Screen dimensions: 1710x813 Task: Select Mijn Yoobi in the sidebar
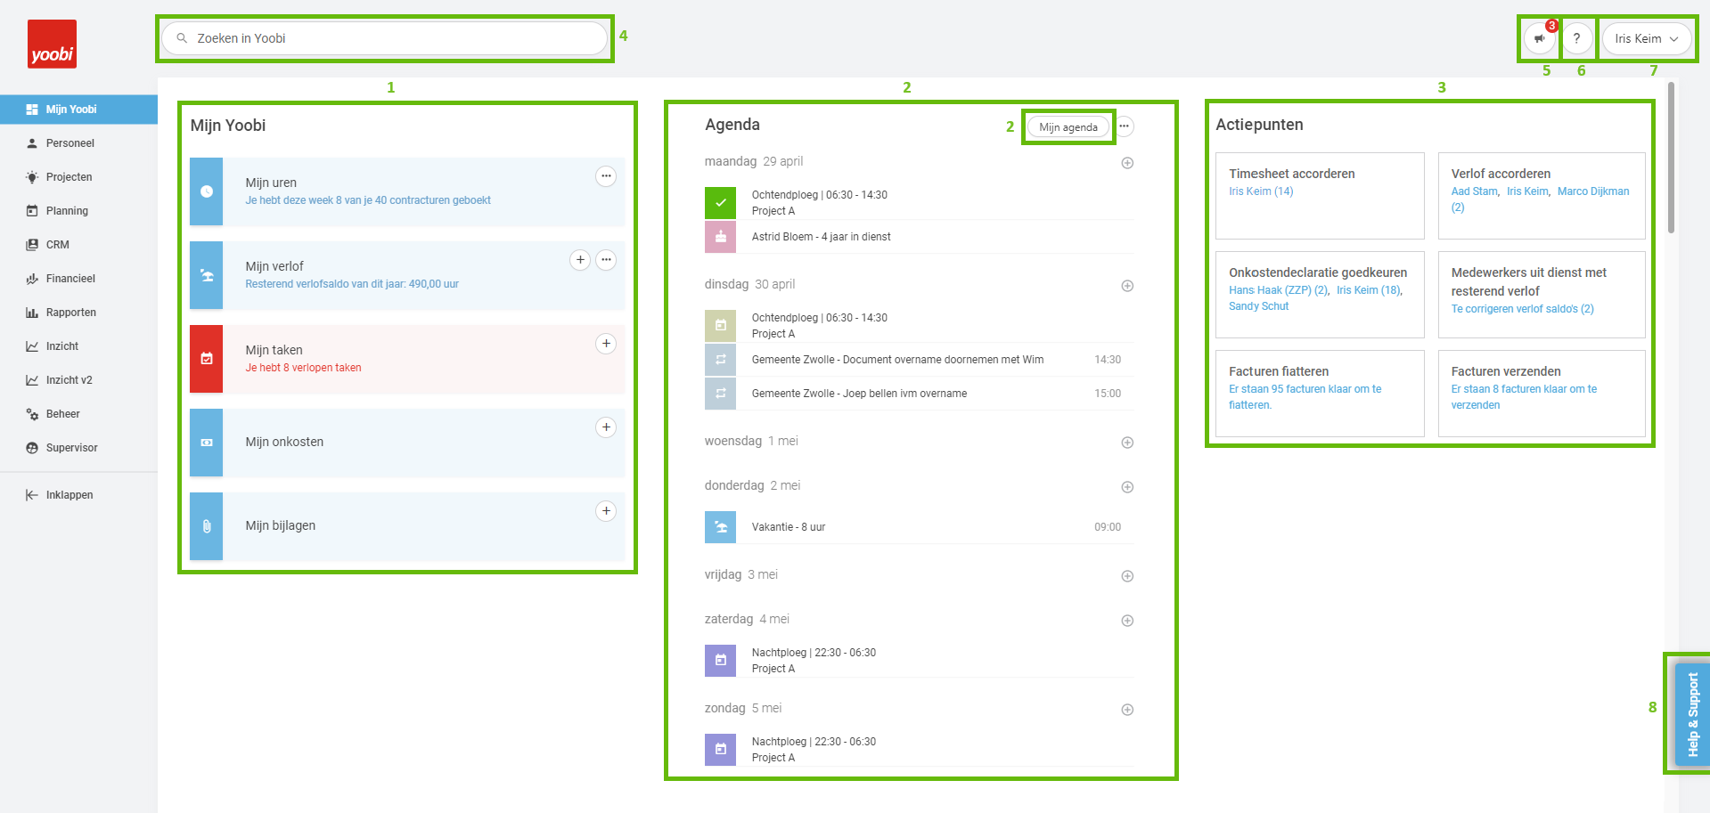(78, 110)
